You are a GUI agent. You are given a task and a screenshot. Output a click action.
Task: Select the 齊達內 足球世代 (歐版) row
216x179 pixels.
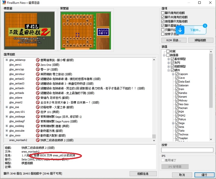pos(79,98)
